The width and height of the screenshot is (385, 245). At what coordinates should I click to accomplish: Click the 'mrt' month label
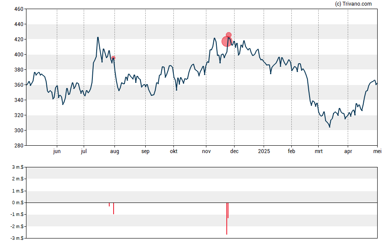coord(319,151)
